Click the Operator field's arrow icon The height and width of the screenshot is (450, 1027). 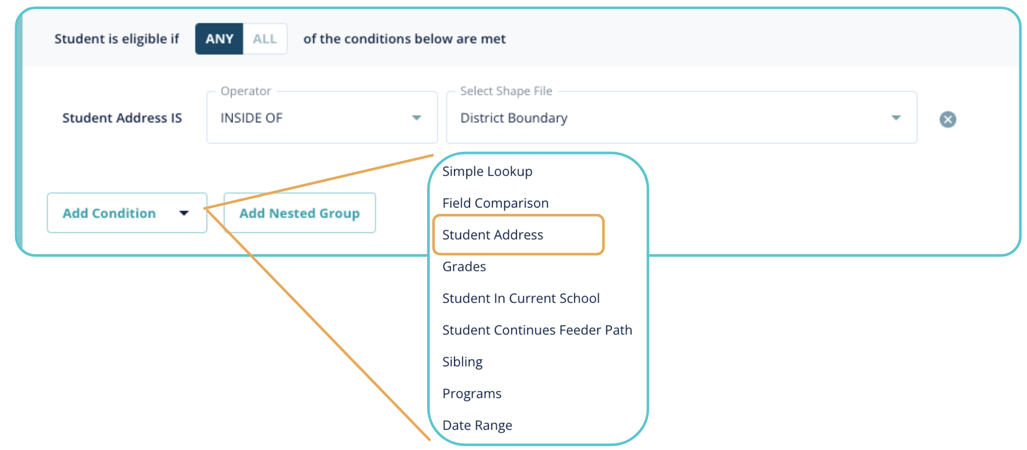417,118
